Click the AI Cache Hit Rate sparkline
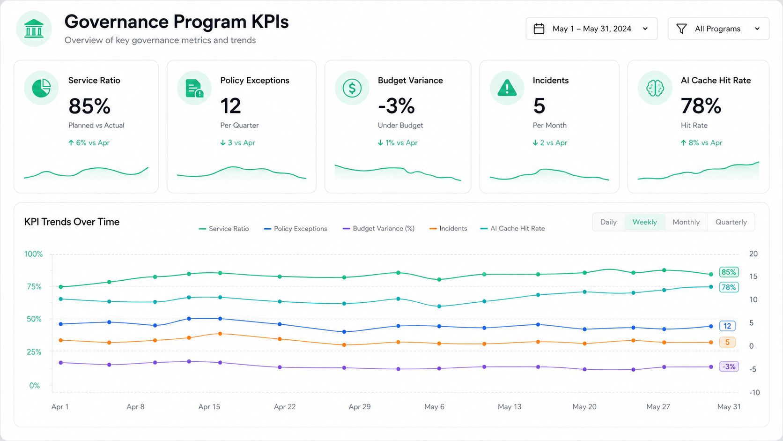This screenshot has height=441, width=783. click(x=698, y=172)
